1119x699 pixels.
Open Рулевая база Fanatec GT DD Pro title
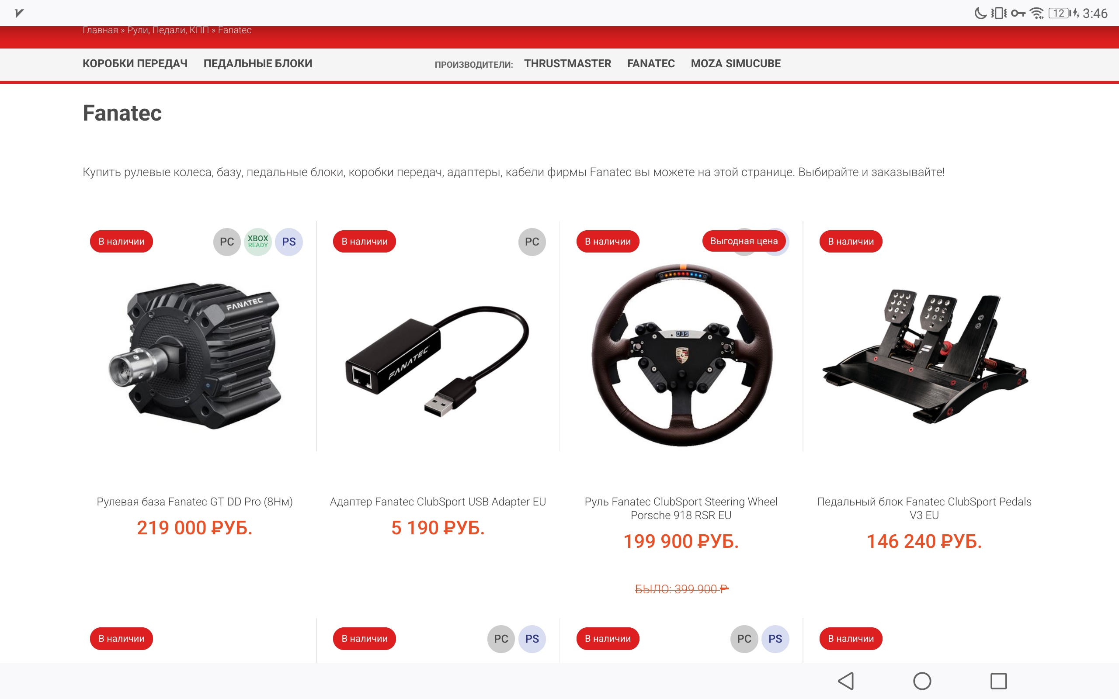[195, 502]
